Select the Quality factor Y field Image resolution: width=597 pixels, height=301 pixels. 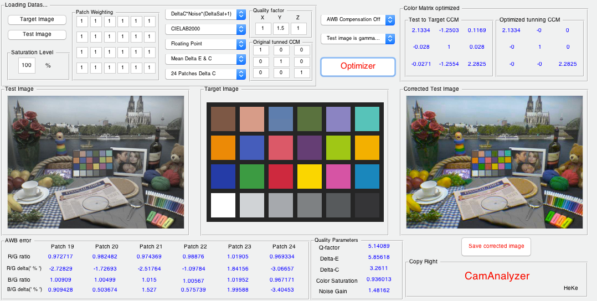point(281,29)
